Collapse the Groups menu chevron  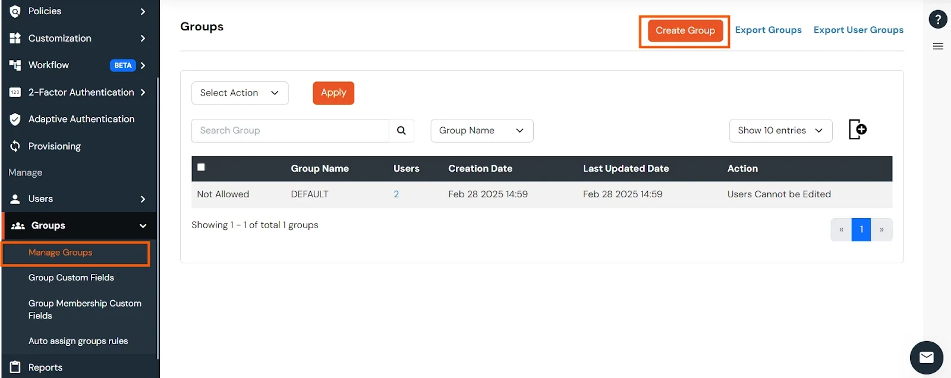[143, 226]
